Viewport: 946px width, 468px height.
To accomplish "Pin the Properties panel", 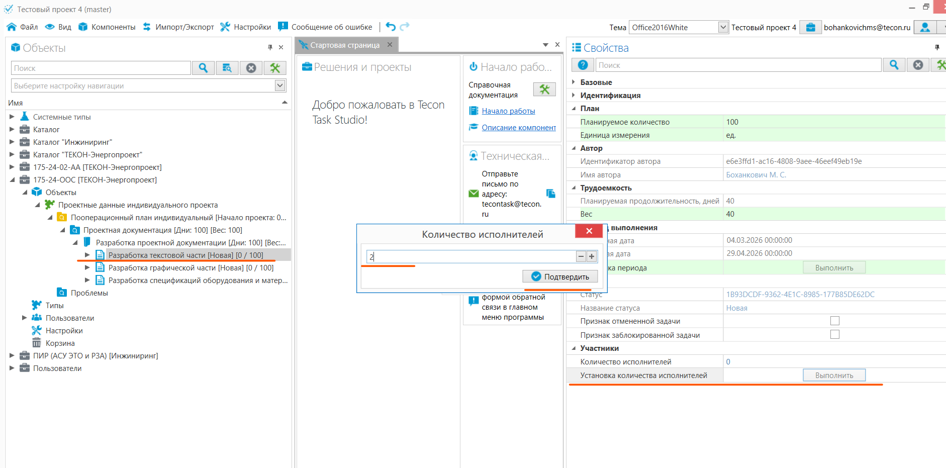I will [x=937, y=47].
